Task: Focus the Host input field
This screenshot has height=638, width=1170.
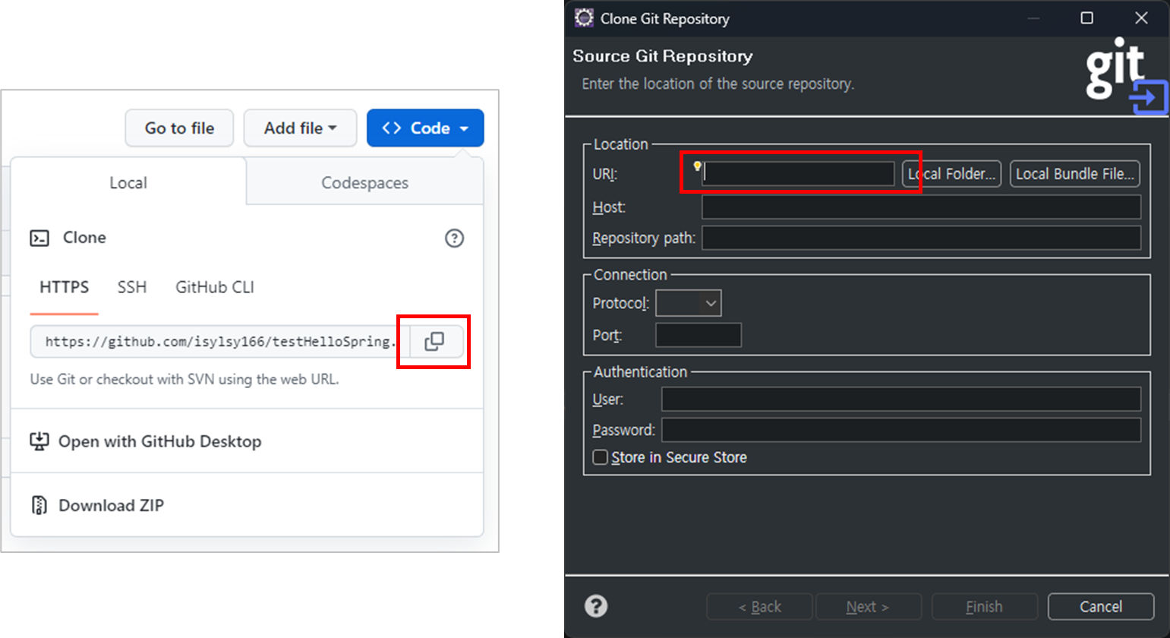Action: [921, 207]
